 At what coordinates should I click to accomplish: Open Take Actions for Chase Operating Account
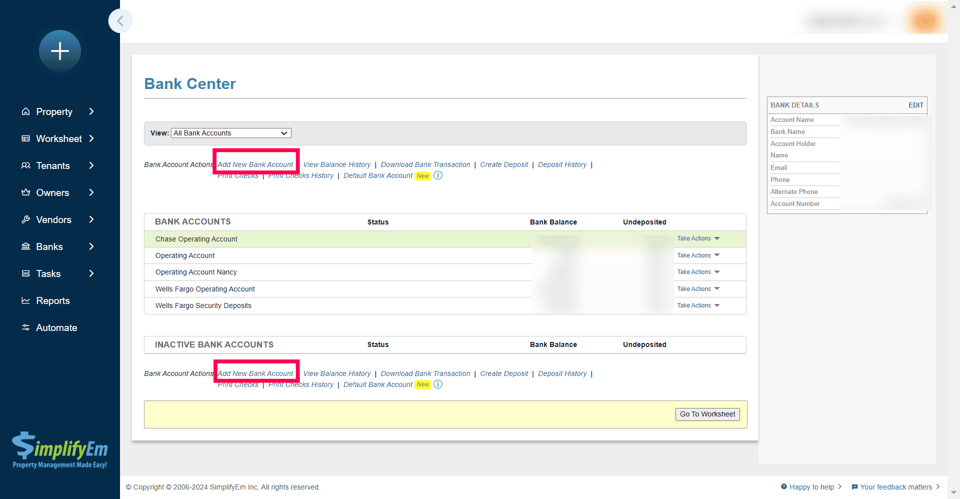698,239
